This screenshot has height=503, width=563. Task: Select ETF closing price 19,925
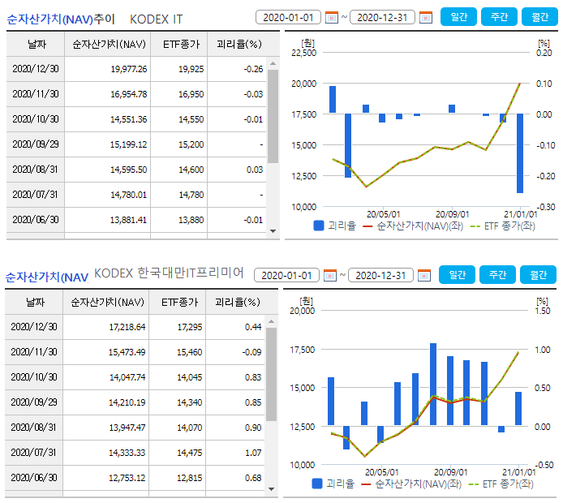pos(191,69)
